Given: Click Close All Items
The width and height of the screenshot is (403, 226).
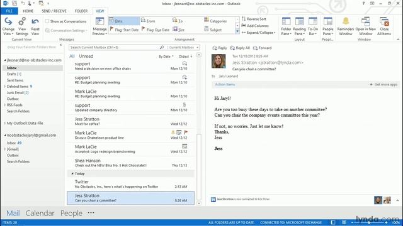Looking at the screenshot, I should (x=384, y=26).
